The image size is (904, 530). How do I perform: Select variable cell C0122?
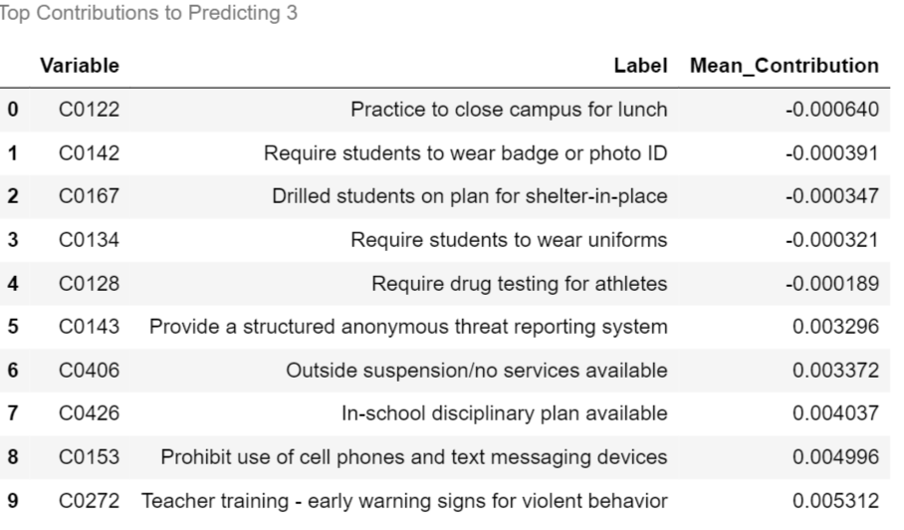tap(90, 110)
